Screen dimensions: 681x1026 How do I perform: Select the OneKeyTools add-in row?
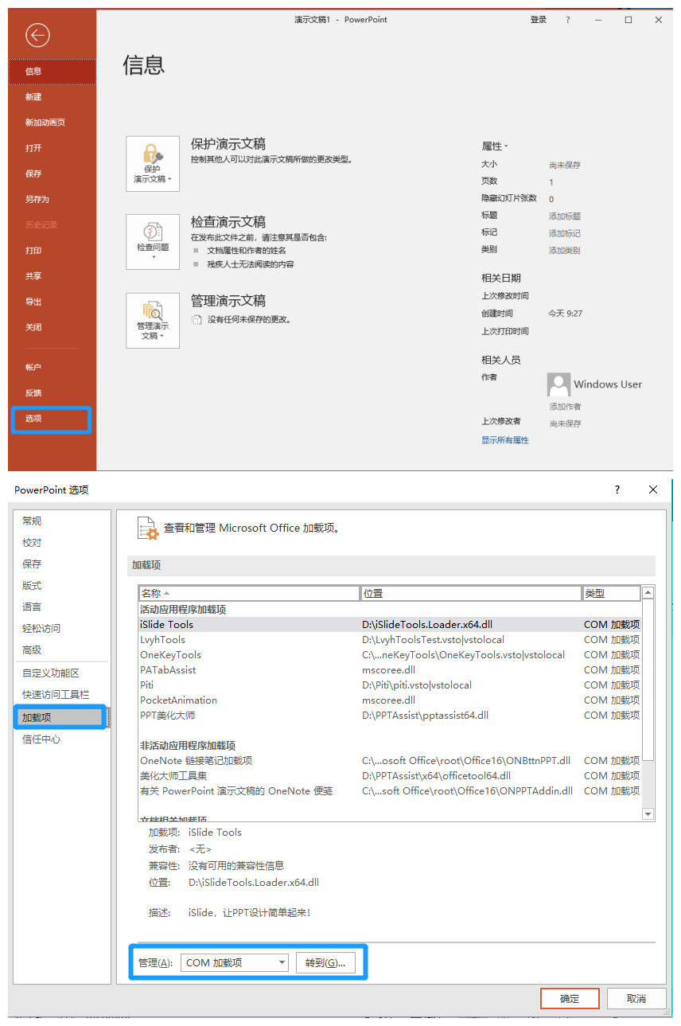390,655
